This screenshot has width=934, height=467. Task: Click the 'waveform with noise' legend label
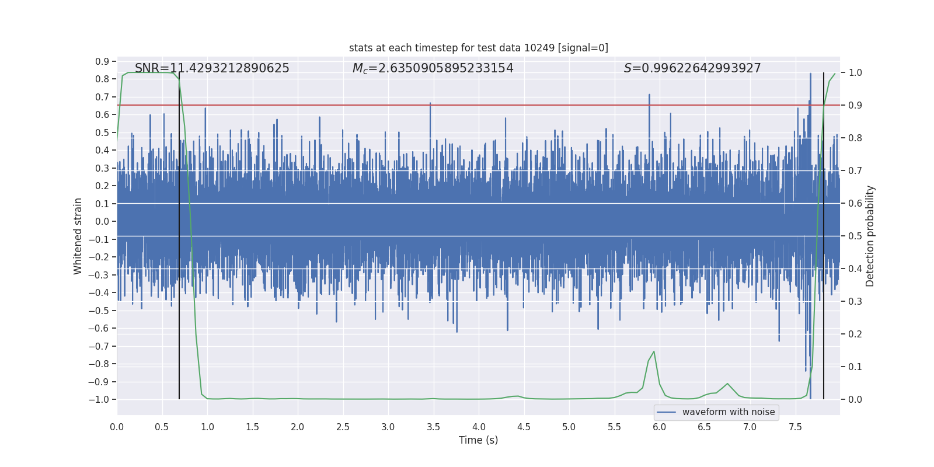[728, 412]
